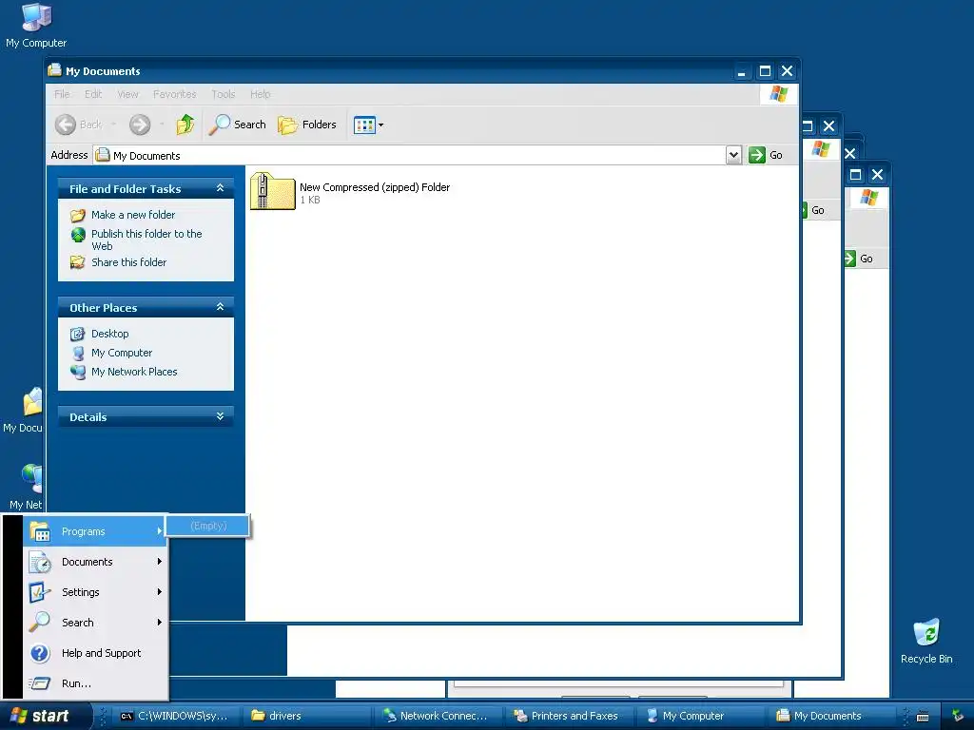Click the Make a new folder icon
Screen dimensions: 974x730
coord(78,216)
